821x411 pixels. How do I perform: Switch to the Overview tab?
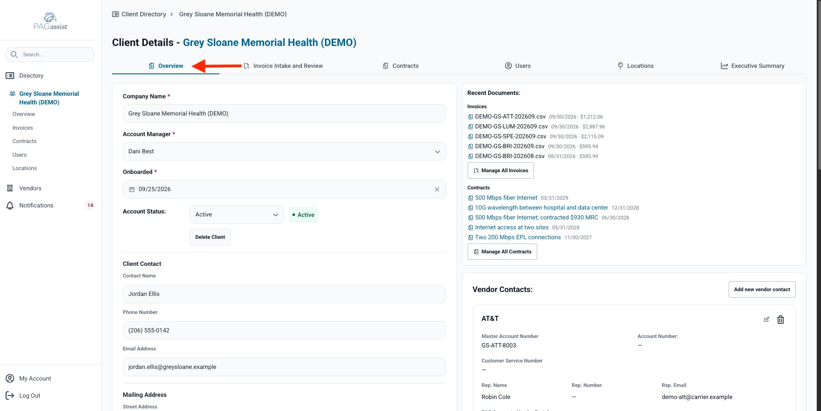pyautogui.click(x=166, y=66)
